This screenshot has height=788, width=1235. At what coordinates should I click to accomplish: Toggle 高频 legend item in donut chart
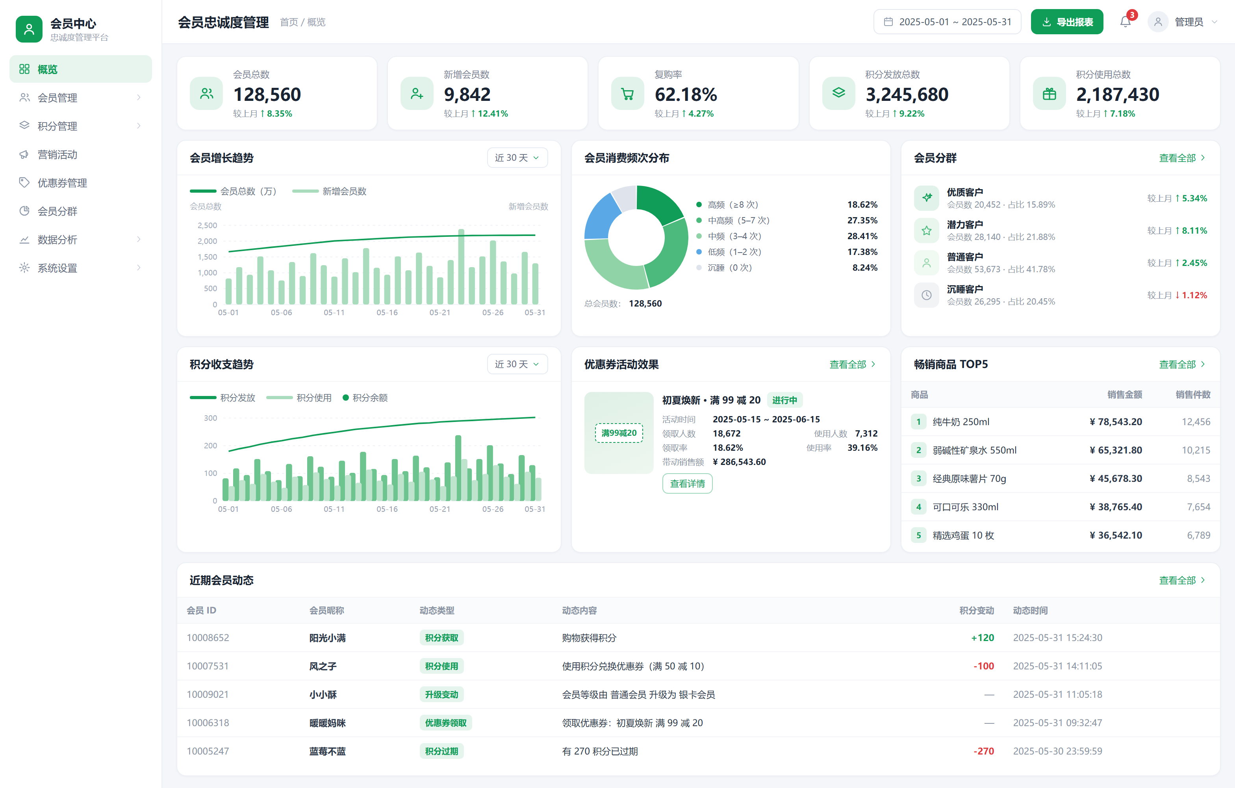pos(727,205)
